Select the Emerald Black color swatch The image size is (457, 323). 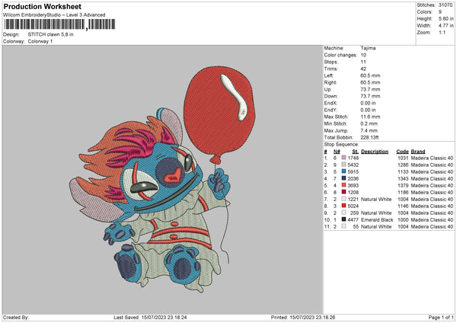[x=344, y=219]
